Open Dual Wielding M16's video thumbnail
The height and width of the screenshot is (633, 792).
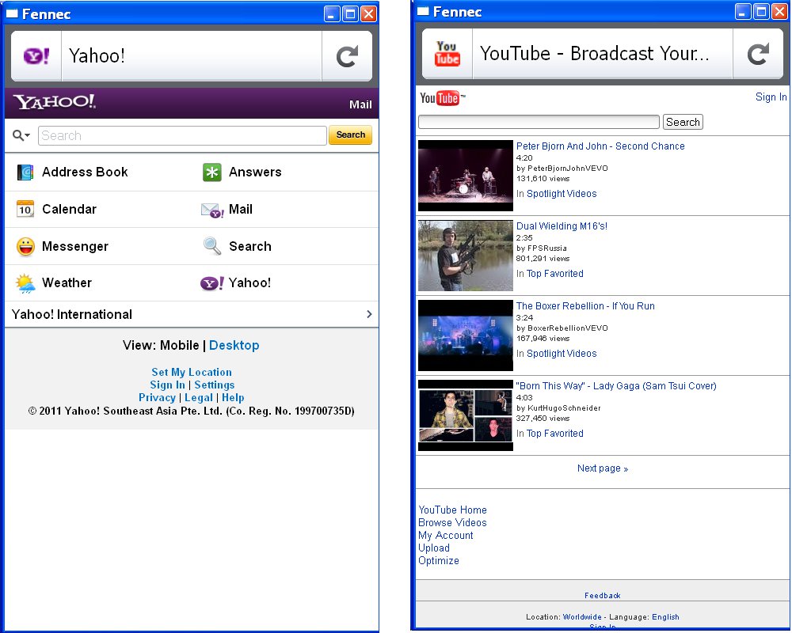coord(466,256)
